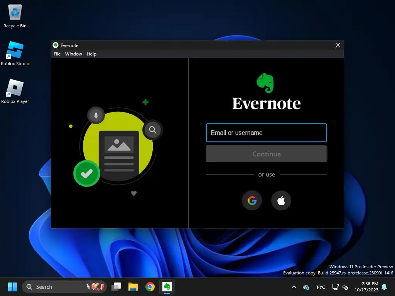Click the green checkmark badge in illustration
395x296 pixels.
87,173
